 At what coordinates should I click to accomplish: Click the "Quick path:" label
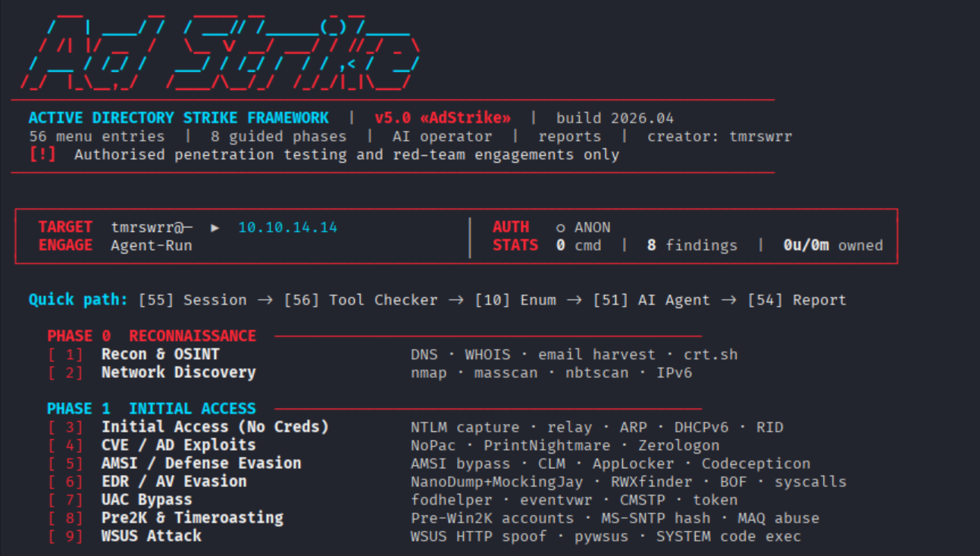click(78, 300)
